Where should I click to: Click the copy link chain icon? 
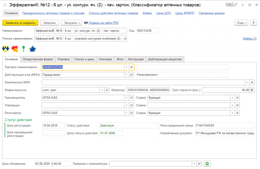tap(236, 5)
